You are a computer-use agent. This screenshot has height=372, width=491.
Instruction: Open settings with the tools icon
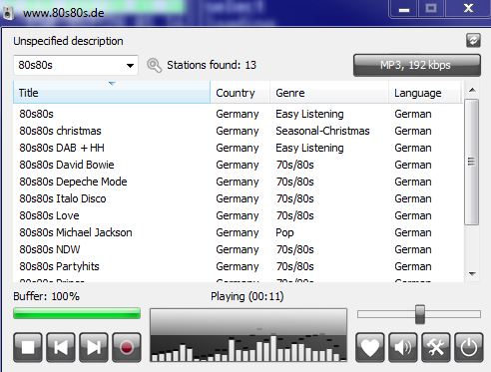point(436,347)
